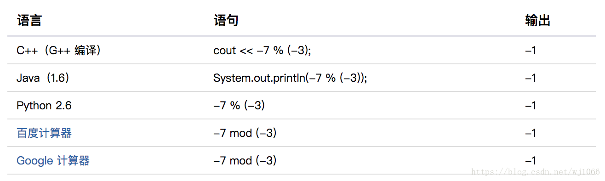Click the Java row output –1

(531, 78)
